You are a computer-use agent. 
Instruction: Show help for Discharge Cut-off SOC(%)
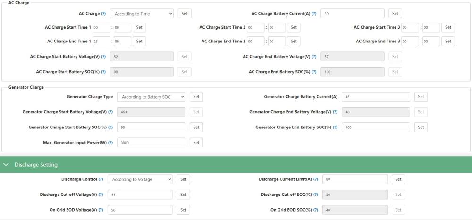(316, 195)
